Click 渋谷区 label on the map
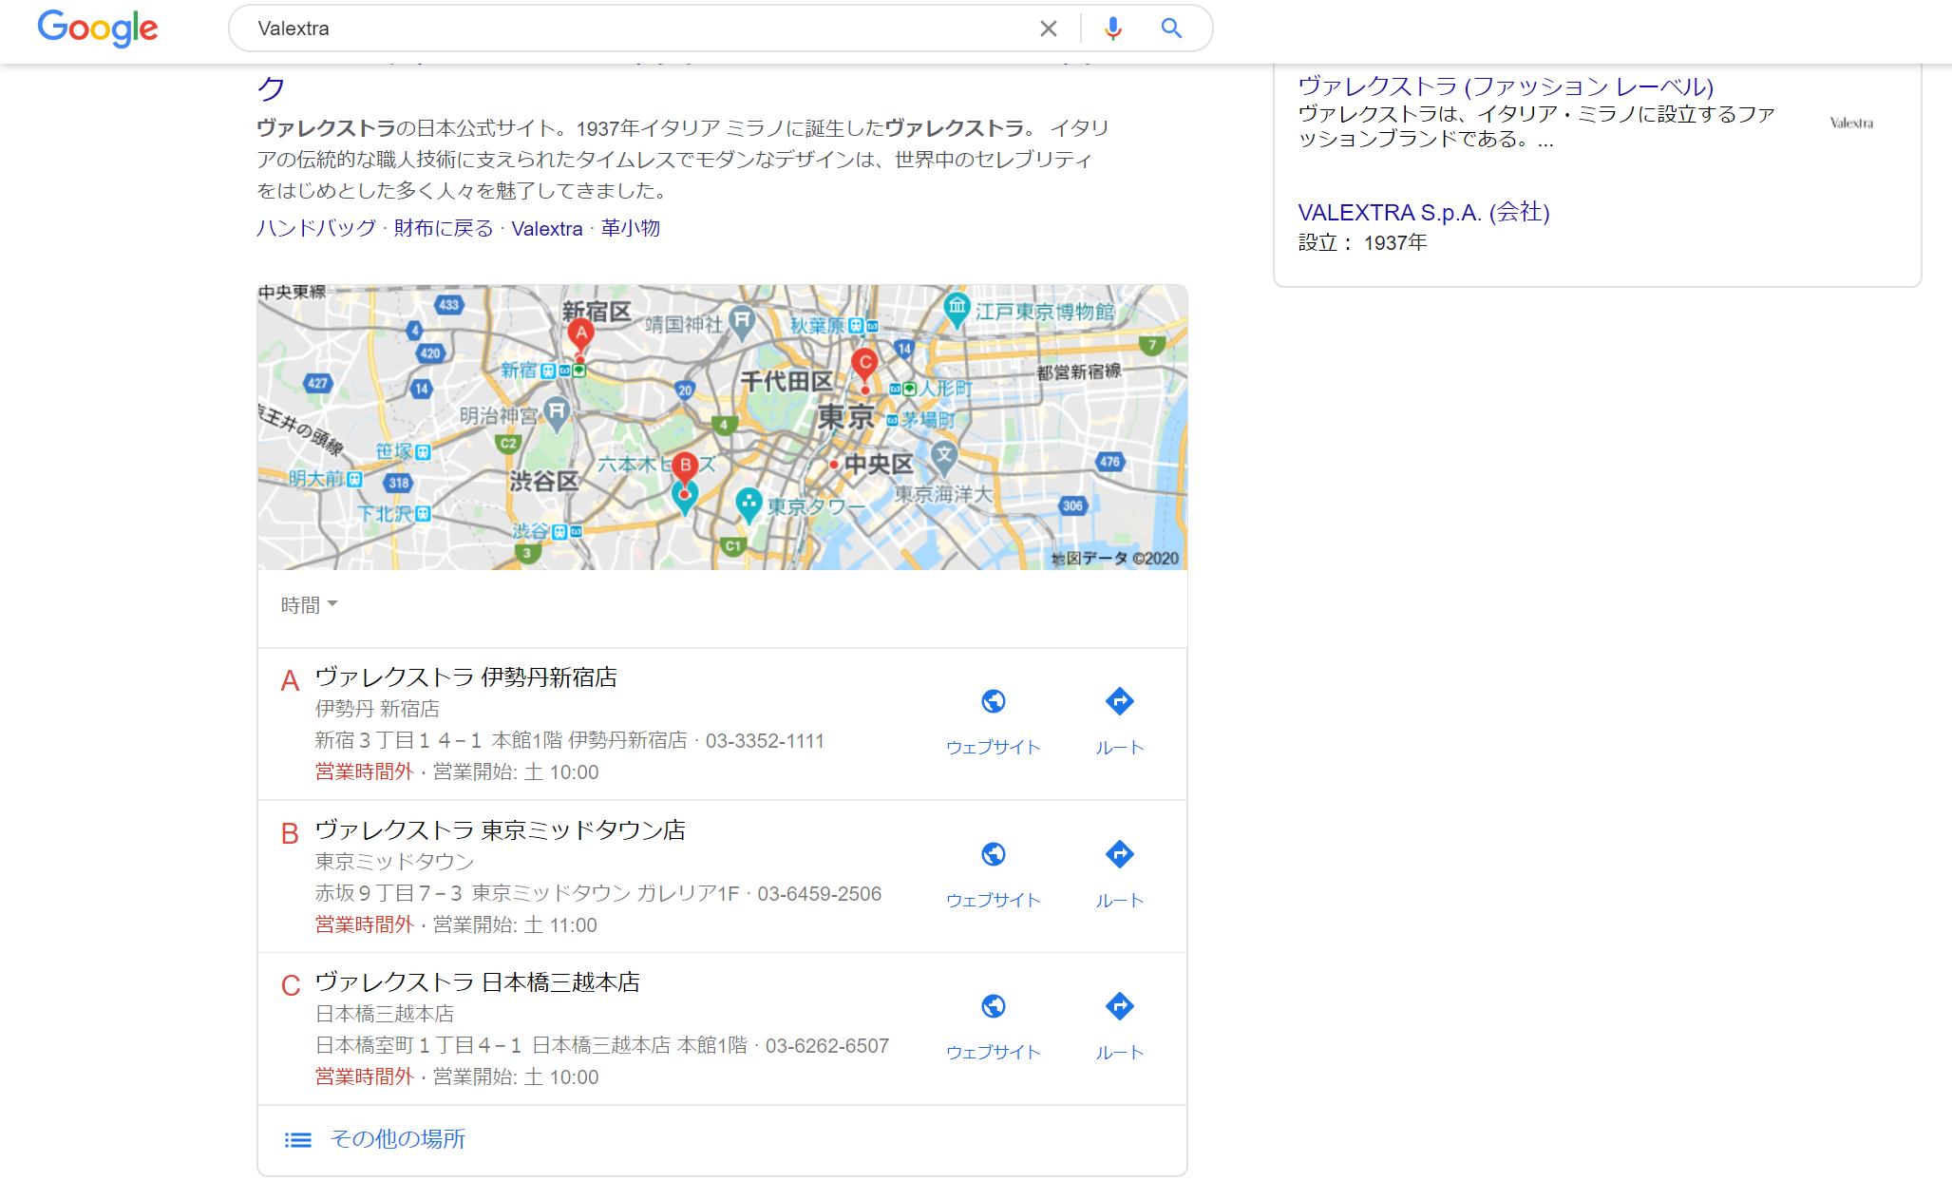The height and width of the screenshot is (1200, 1952). click(x=543, y=482)
